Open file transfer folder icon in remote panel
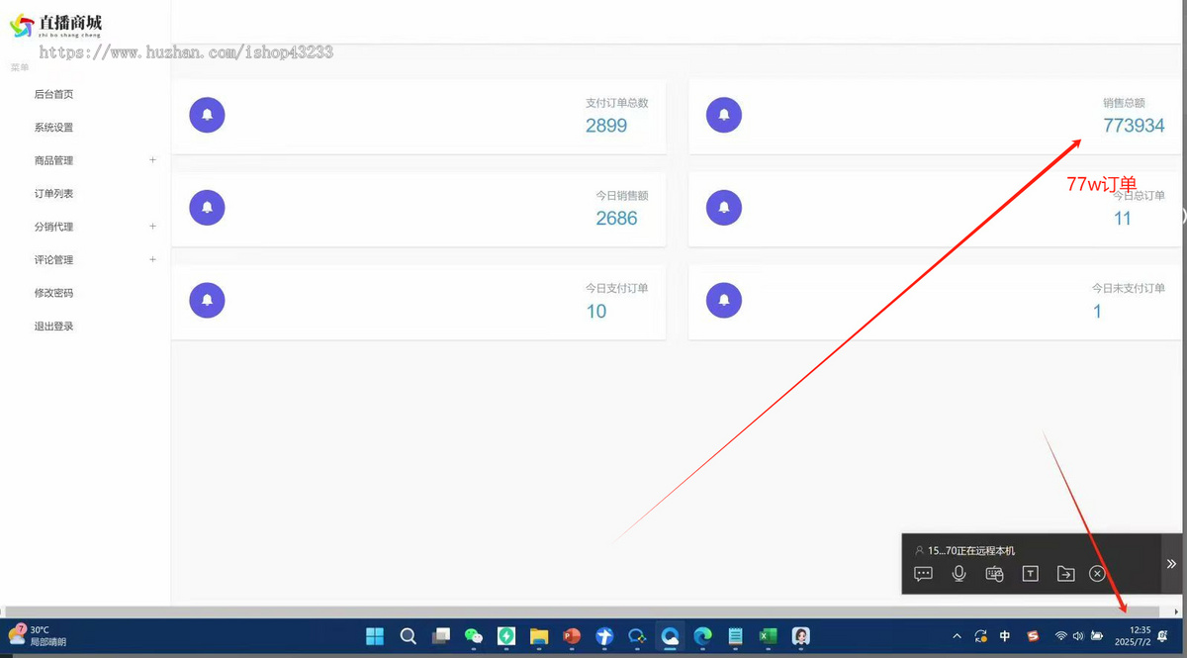 [x=1065, y=574]
